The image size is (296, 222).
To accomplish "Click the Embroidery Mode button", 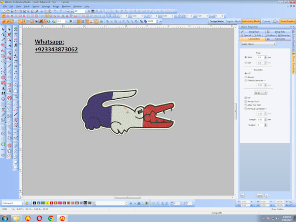I will tap(251, 21).
